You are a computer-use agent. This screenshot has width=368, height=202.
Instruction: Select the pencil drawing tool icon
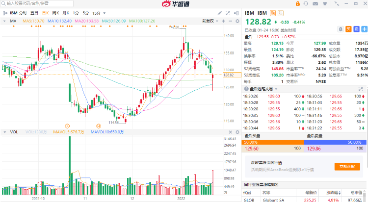(x=220, y=13)
